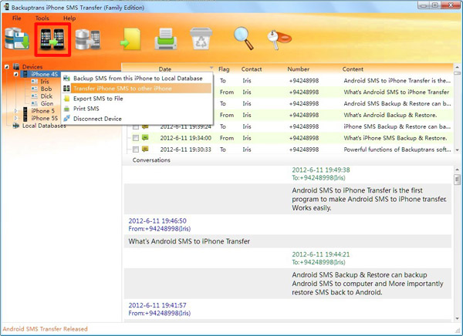Click message bubble icon in 19:30:33 row
463x336 pixels.
tap(145, 149)
